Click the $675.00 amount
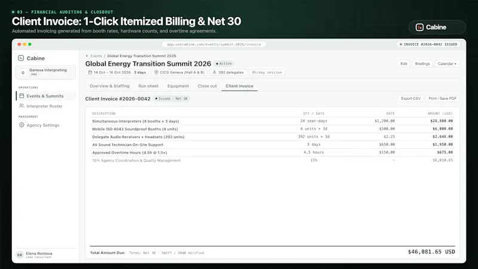Image resolution: width=478 pixels, height=269 pixels. pos(445,152)
